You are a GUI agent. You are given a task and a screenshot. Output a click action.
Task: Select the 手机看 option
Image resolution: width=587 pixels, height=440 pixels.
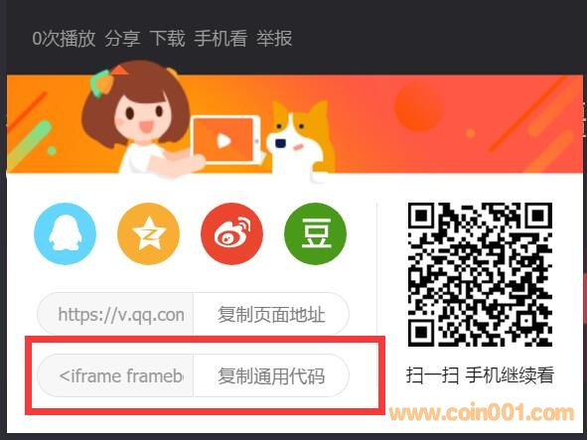pos(220,39)
